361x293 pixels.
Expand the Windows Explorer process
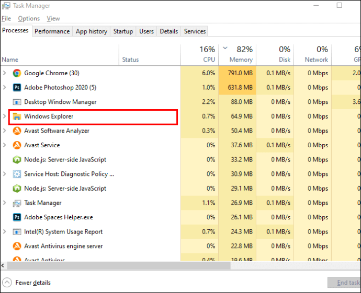click(4, 116)
